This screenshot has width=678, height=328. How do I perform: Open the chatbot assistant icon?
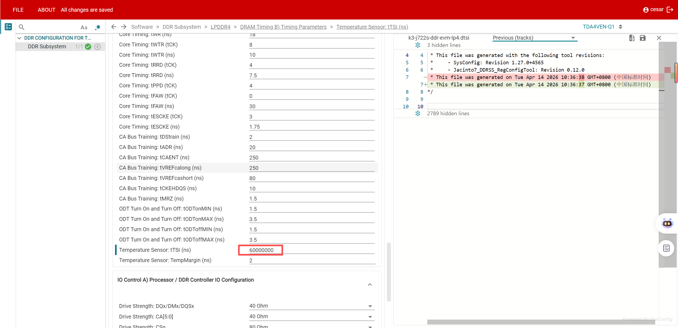(x=667, y=224)
